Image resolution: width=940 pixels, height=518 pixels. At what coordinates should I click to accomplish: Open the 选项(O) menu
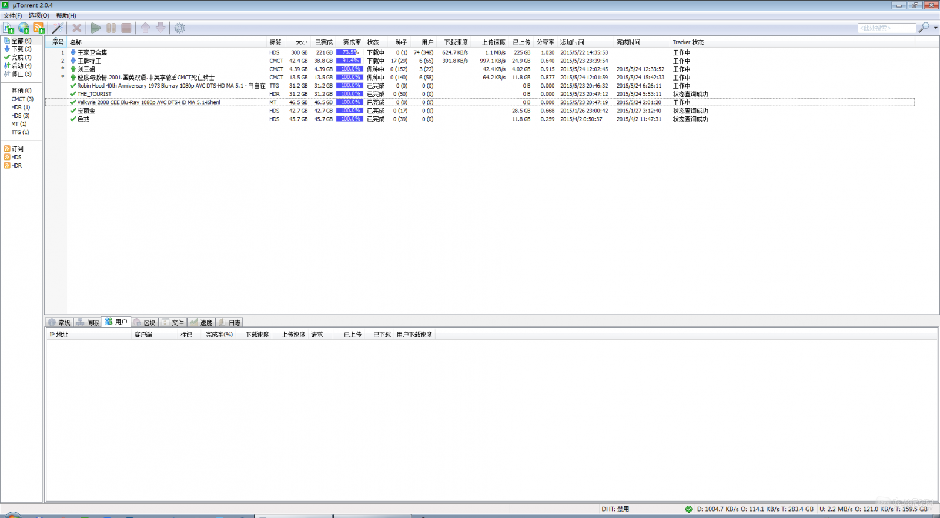pyautogui.click(x=39, y=15)
